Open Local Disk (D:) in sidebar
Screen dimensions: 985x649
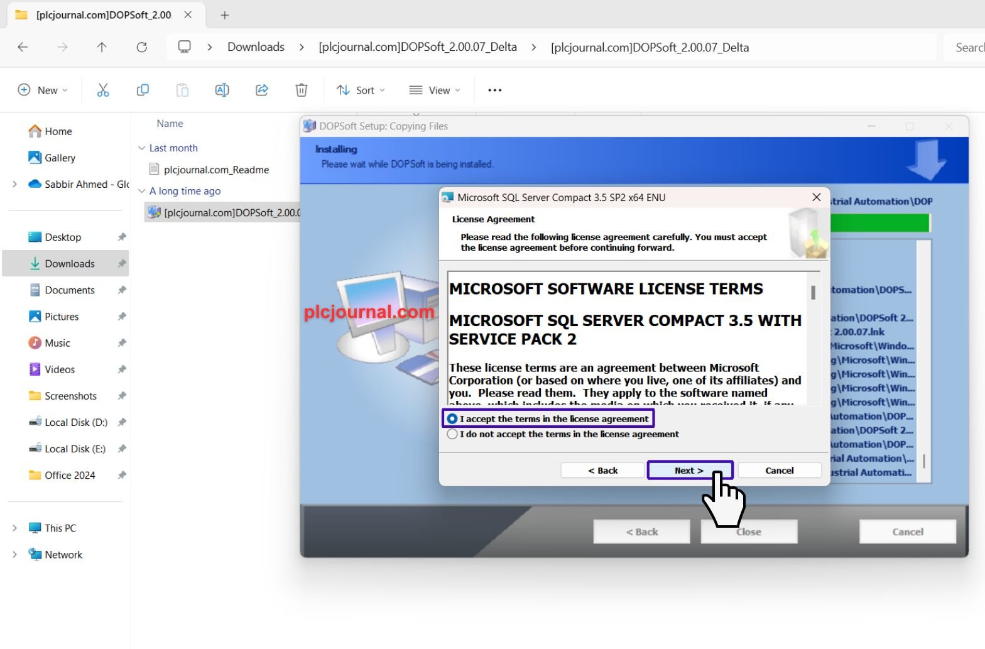(68, 422)
